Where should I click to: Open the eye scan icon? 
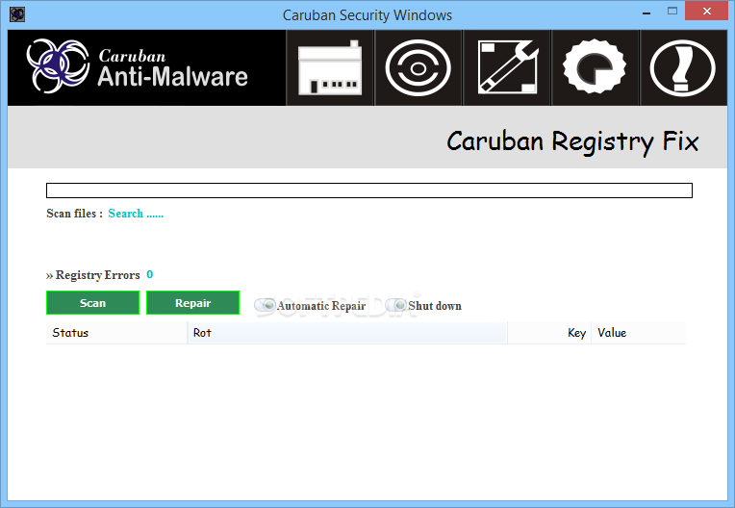[x=418, y=68]
